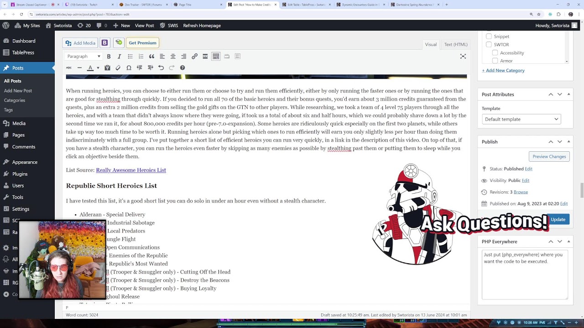Insert a numbered list
Image resolution: width=584 pixels, height=328 pixels.
(x=141, y=56)
